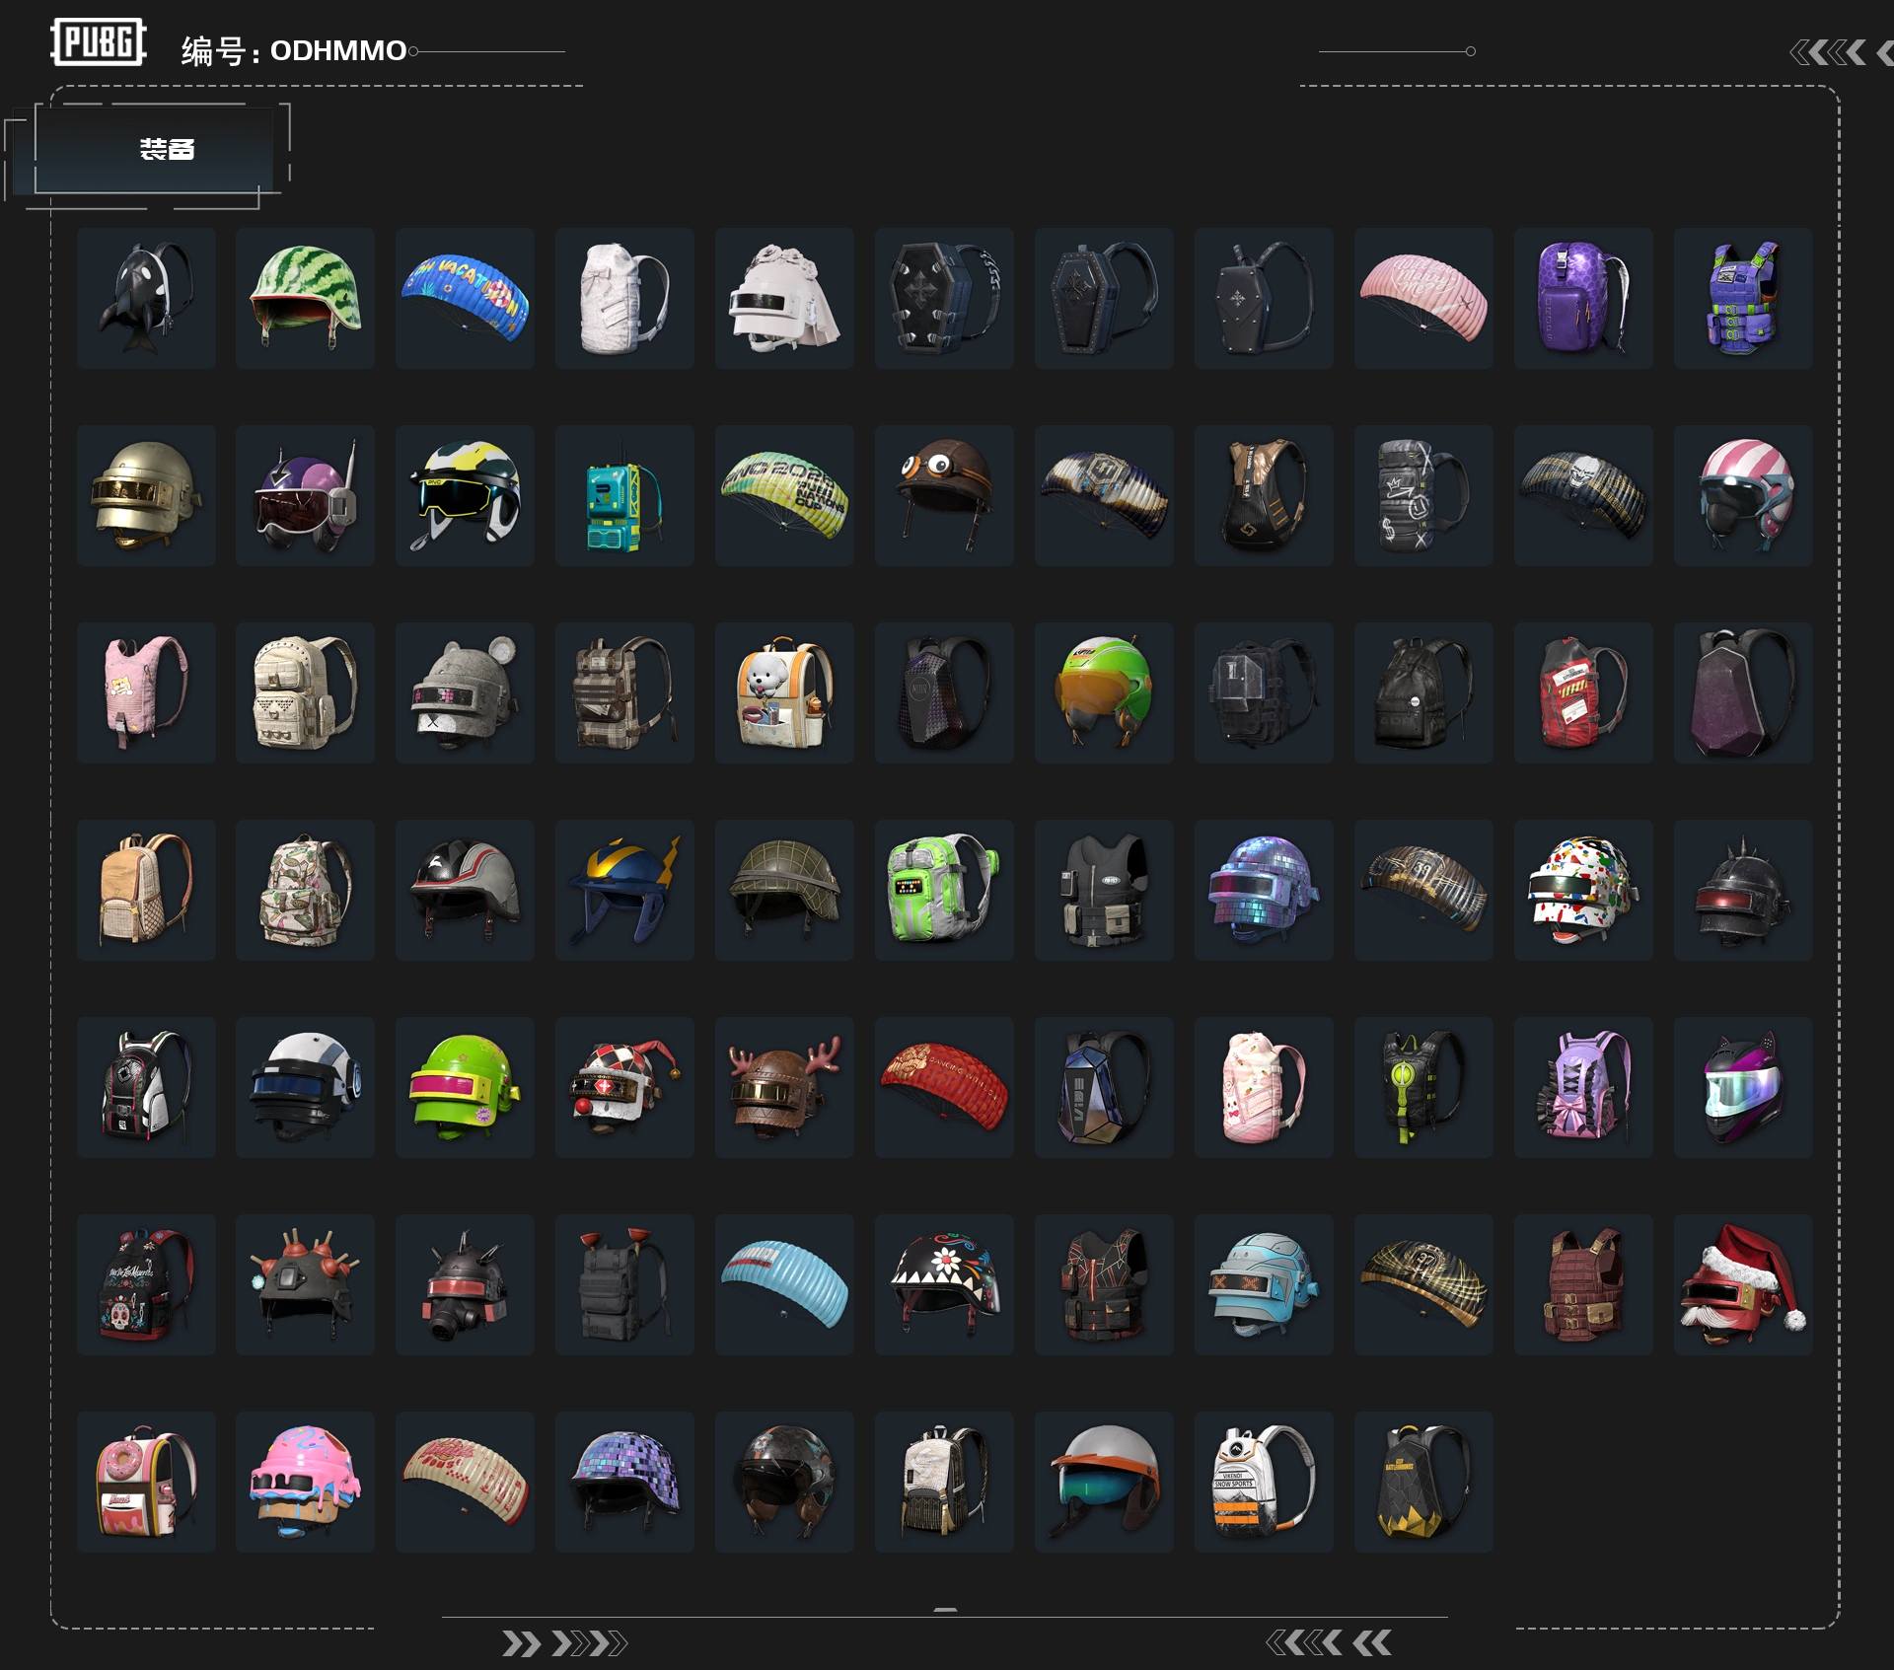Select the jester hat checkered helmet
Image resolution: width=1894 pixels, height=1670 pixels.
(624, 1087)
